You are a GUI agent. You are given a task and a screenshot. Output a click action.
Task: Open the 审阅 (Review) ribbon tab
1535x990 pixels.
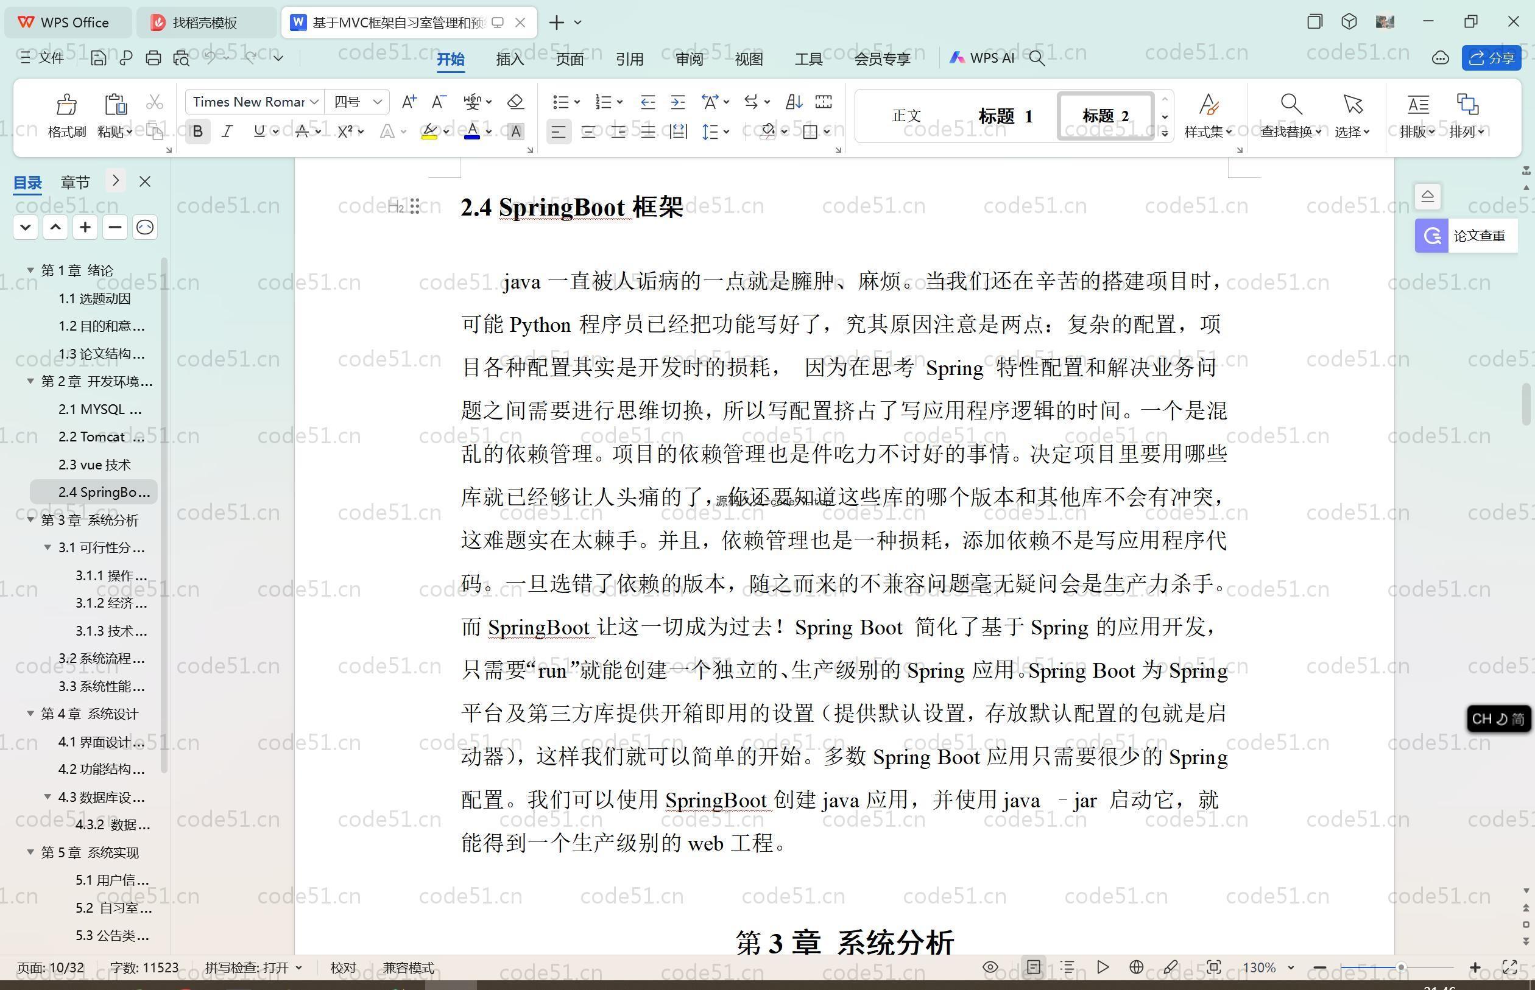(x=690, y=58)
